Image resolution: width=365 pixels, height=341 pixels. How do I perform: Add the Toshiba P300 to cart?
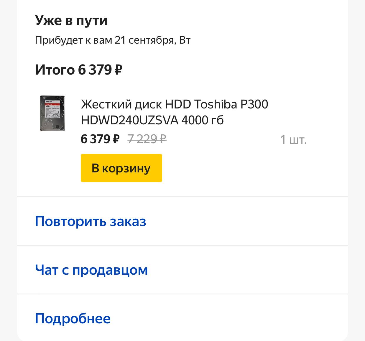pos(121,168)
